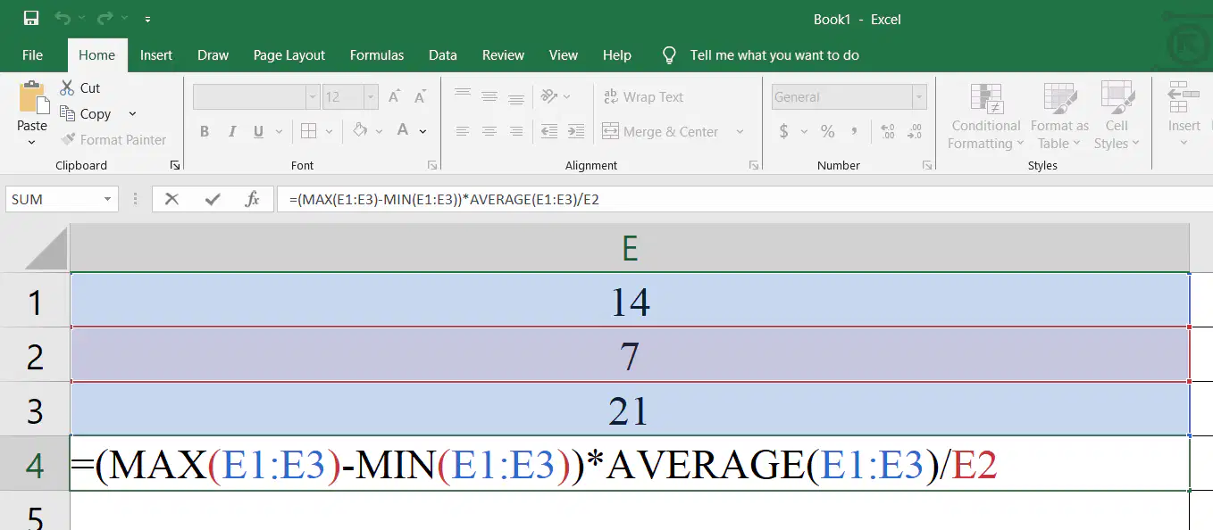Click inside the formula bar text
The image size is (1213, 530).
pos(444,199)
